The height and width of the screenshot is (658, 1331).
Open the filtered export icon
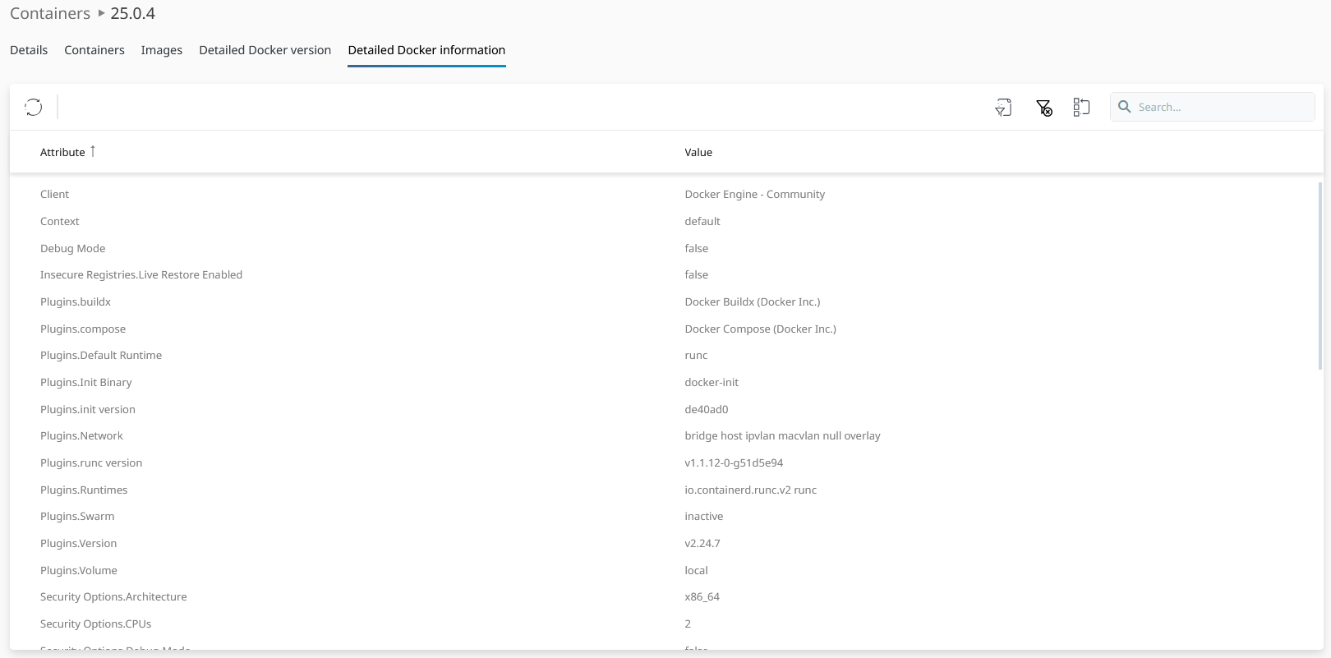click(x=1003, y=107)
